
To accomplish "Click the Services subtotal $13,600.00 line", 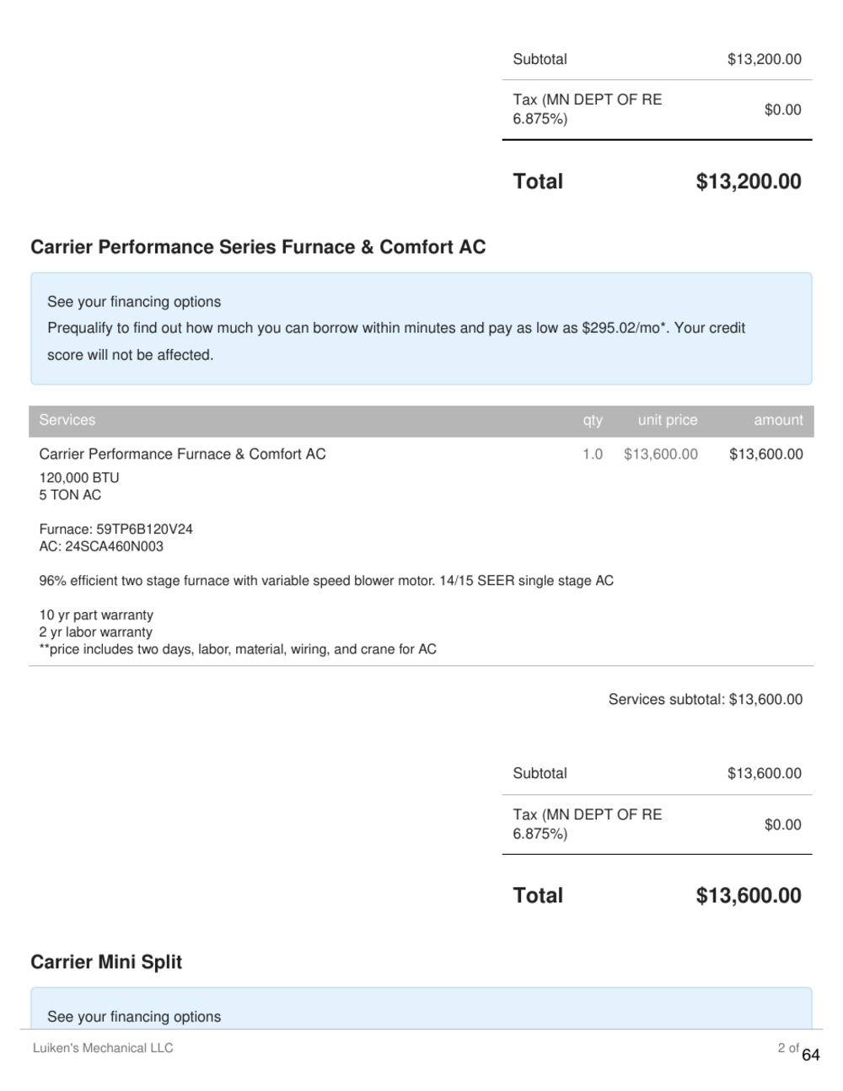I will click(706, 699).
